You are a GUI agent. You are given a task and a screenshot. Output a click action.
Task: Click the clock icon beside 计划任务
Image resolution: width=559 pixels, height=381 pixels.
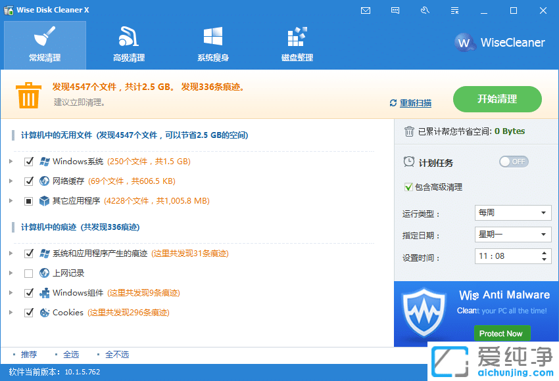409,162
